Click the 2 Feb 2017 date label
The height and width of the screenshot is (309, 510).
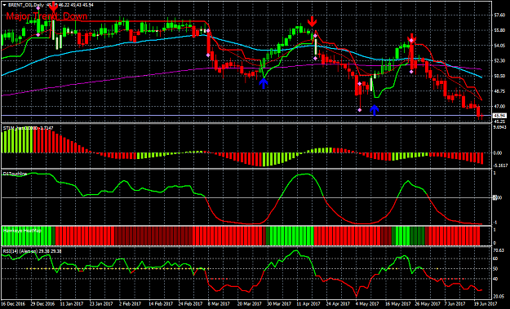[130, 304]
